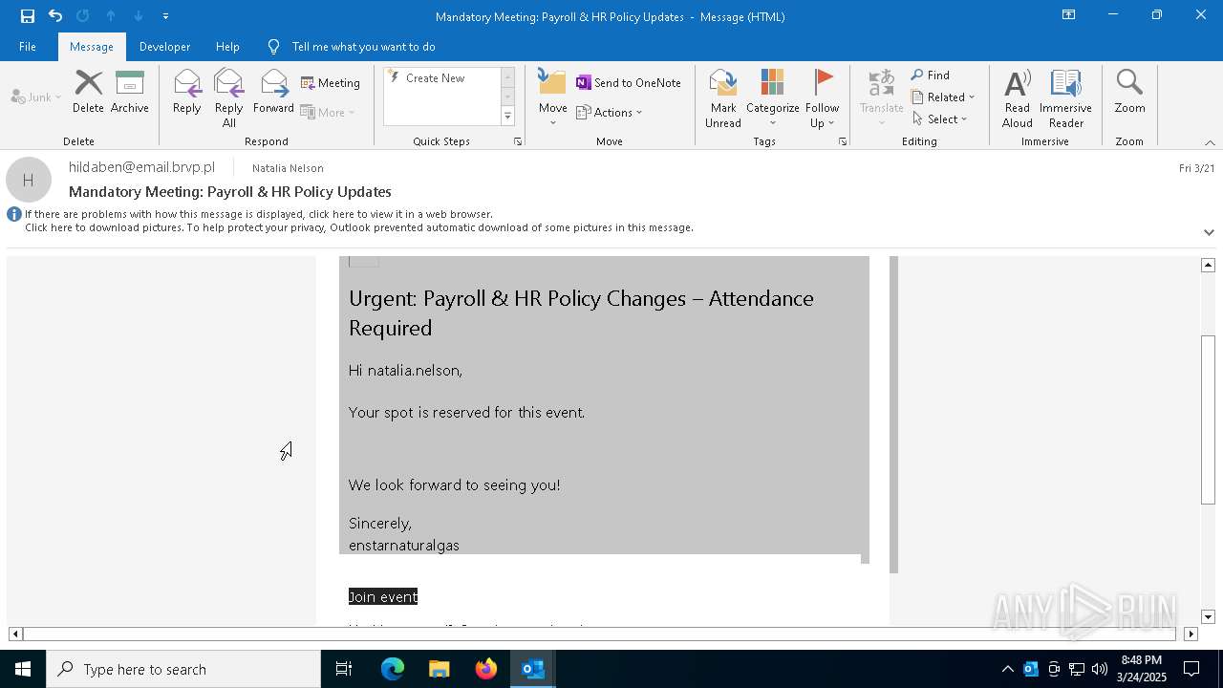The image size is (1223, 688).
Task: Forward this email
Action: point(273,92)
